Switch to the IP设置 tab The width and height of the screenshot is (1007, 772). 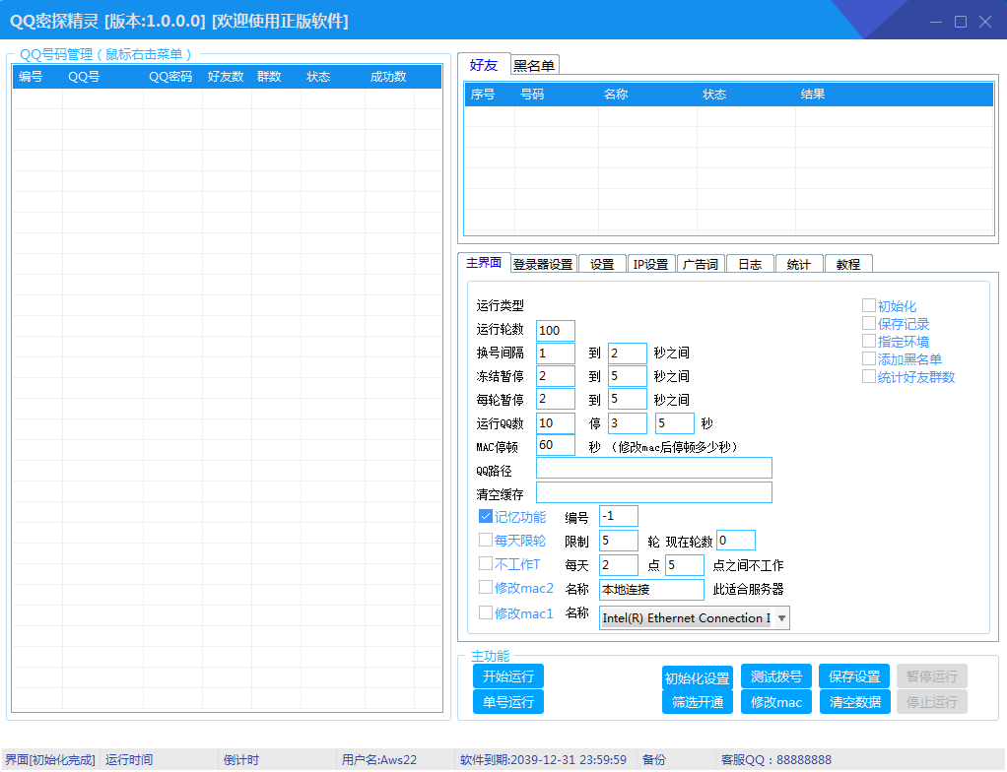pyautogui.click(x=650, y=264)
